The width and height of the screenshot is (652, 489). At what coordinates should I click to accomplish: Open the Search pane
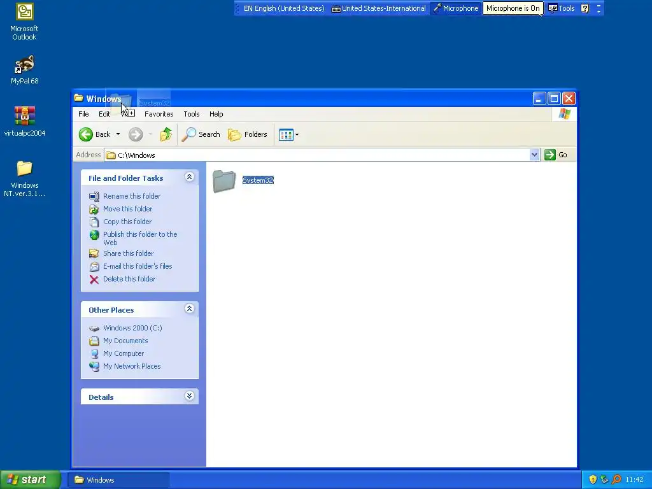201,134
